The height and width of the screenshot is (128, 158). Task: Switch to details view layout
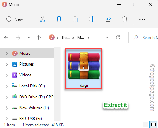(146, 125)
